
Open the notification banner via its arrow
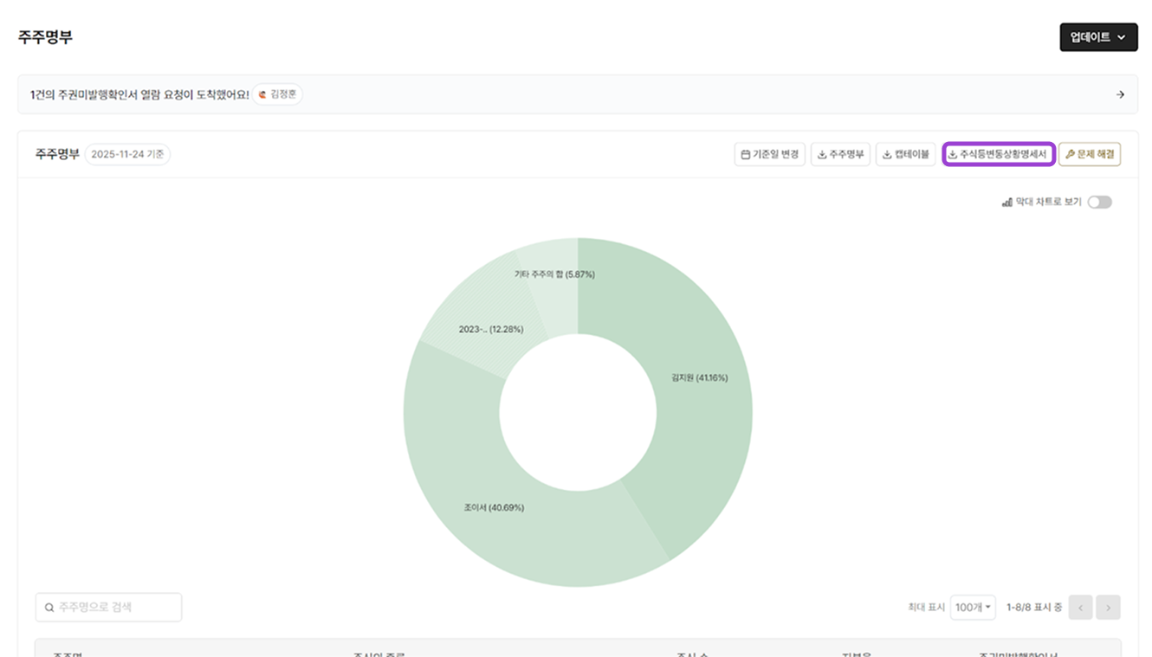(x=1119, y=93)
